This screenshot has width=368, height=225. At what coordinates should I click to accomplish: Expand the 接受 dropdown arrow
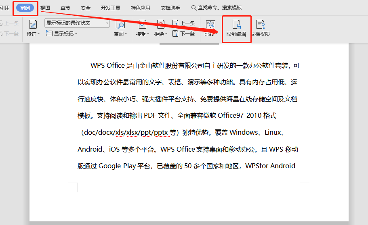coord(148,34)
